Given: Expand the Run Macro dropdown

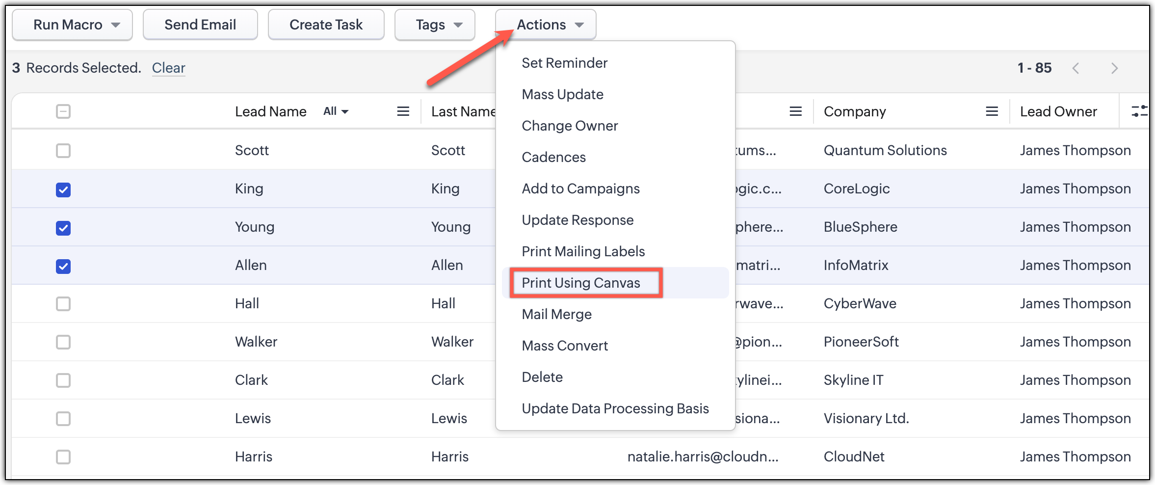Looking at the screenshot, I should tap(72, 25).
